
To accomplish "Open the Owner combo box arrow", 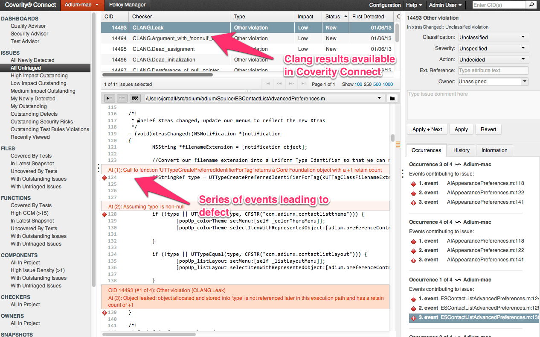I will pyautogui.click(x=525, y=82).
